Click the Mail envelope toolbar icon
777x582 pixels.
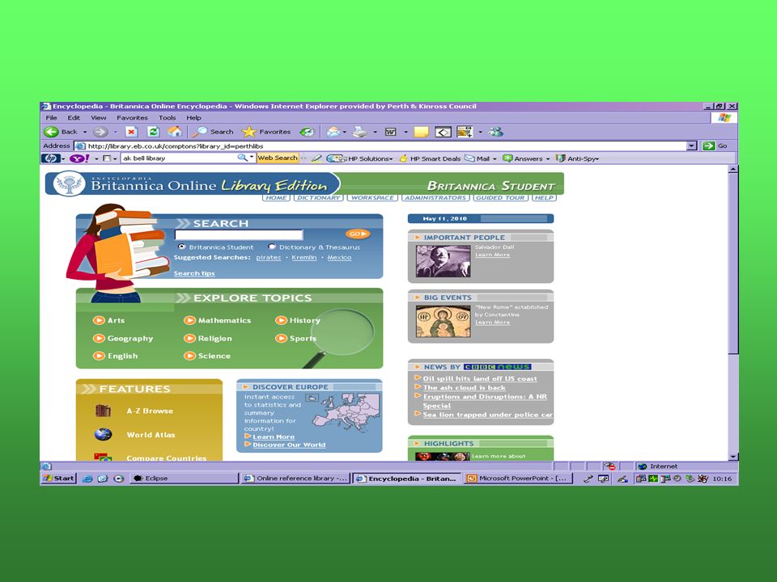tap(333, 132)
